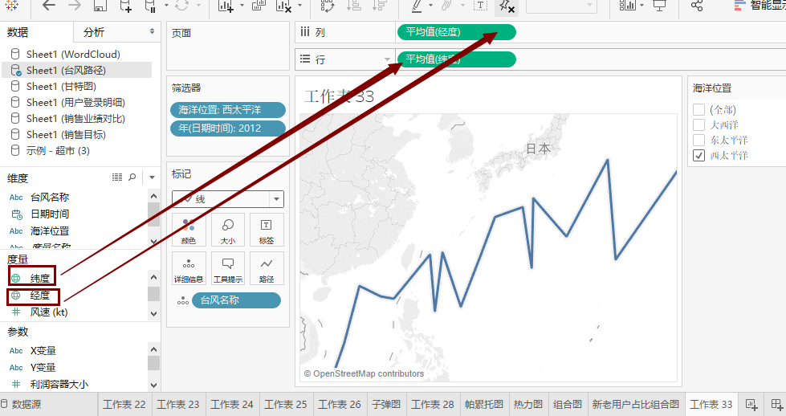Swap rows and columns
This screenshot has width=786, height=416.
pos(327,6)
